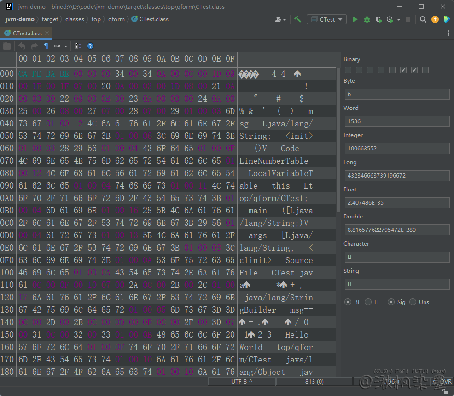
Task: Click the UTF-8 encoding status button
Action: point(241,382)
